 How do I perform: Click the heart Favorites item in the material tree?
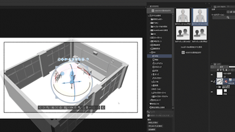click(155, 104)
